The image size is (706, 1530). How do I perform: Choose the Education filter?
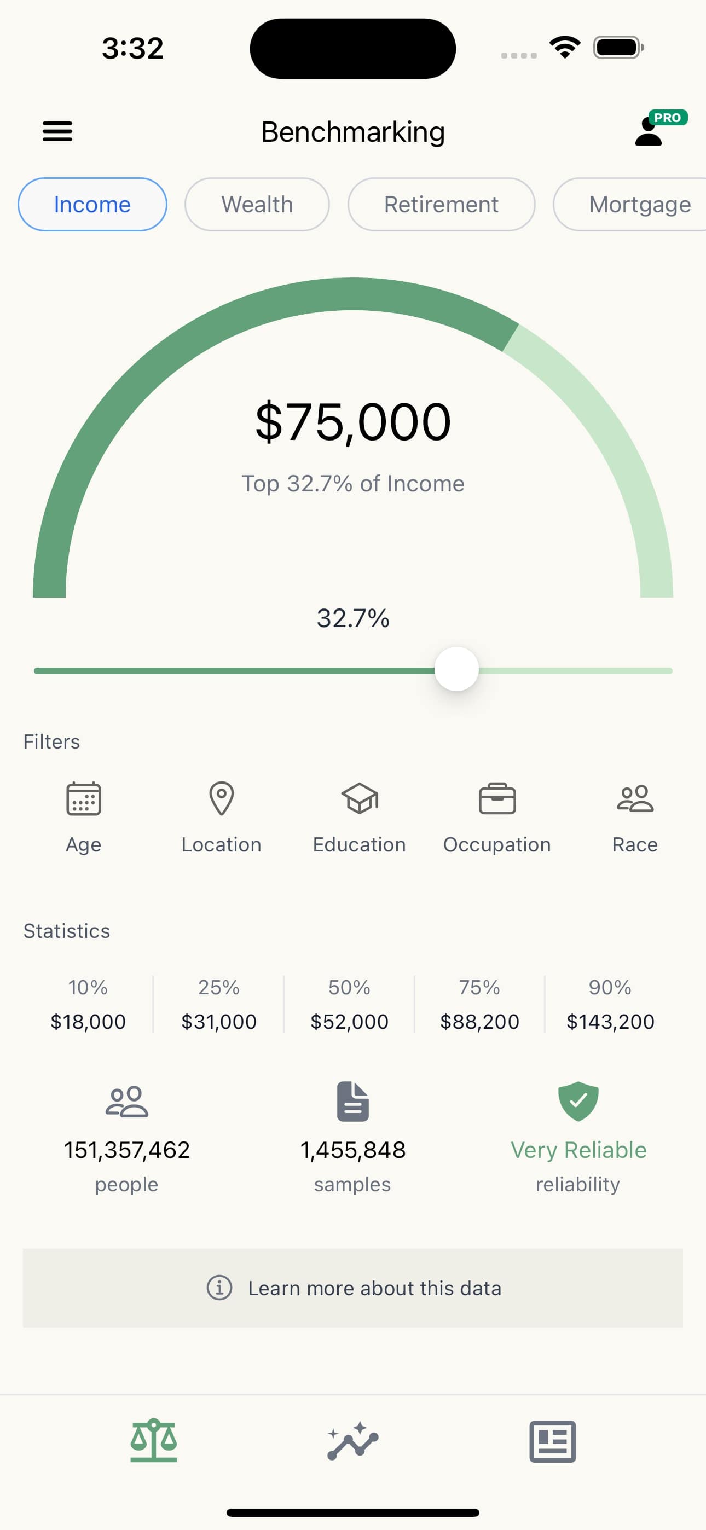pyautogui.click(x=359, y=816)
